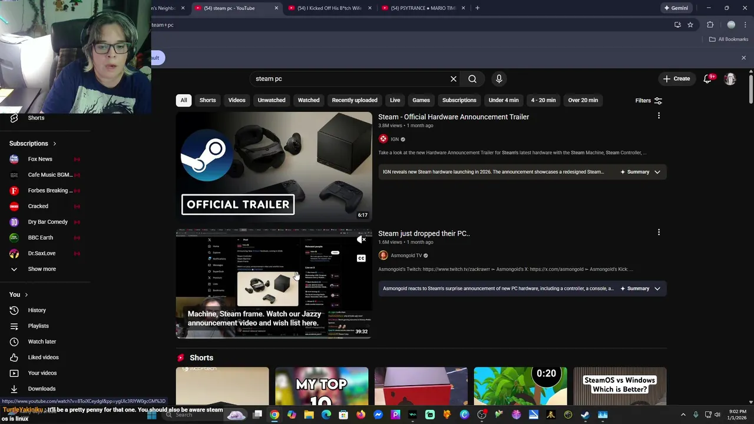Filter results by Videos chip
Image resolution: width=754 pixels, height=424 pixels.
point(237,100)
